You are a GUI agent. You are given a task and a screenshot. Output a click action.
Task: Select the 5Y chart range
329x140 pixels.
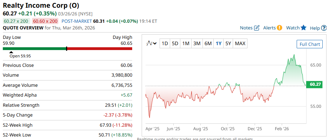click(x=228, y=43)
